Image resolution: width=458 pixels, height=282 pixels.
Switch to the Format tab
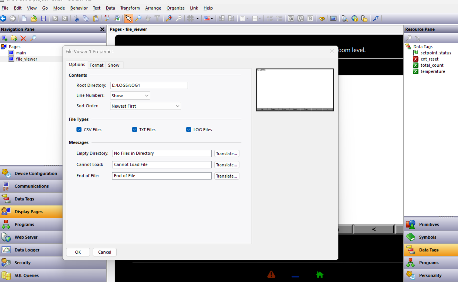click(x=96, y=65)
